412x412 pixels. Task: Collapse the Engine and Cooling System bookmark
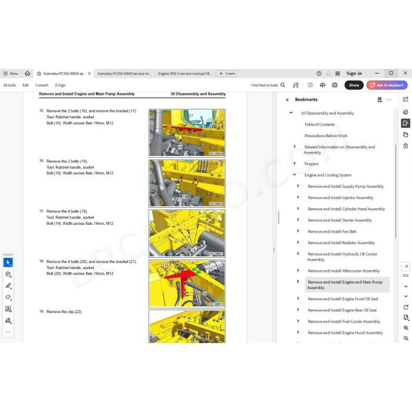[294, 175]
